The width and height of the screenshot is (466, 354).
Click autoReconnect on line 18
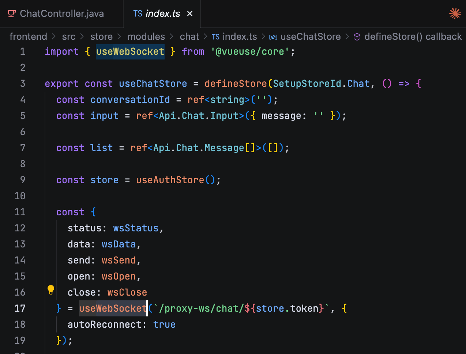(105, 324)
